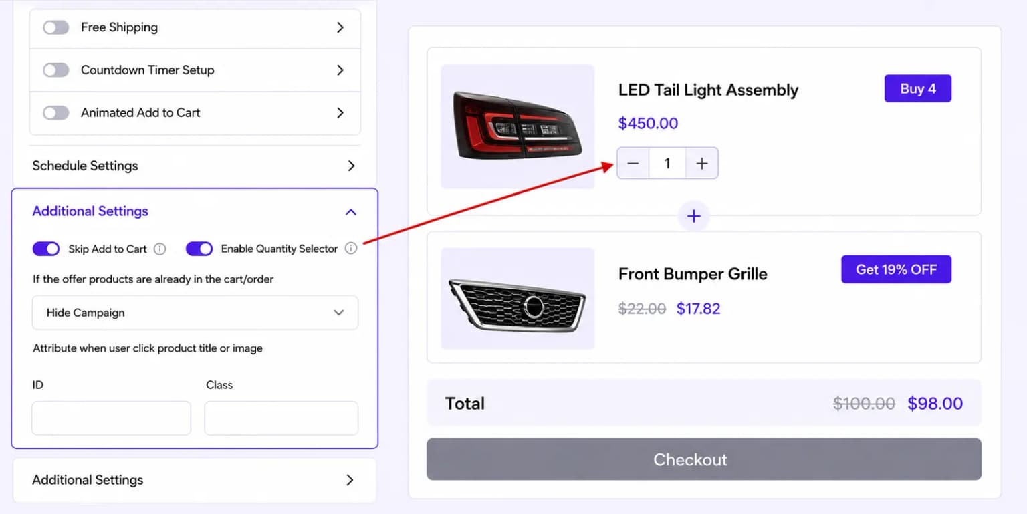Click the ID attribute input field
The height and width of the screenshot is (514, 1027).
112,418
